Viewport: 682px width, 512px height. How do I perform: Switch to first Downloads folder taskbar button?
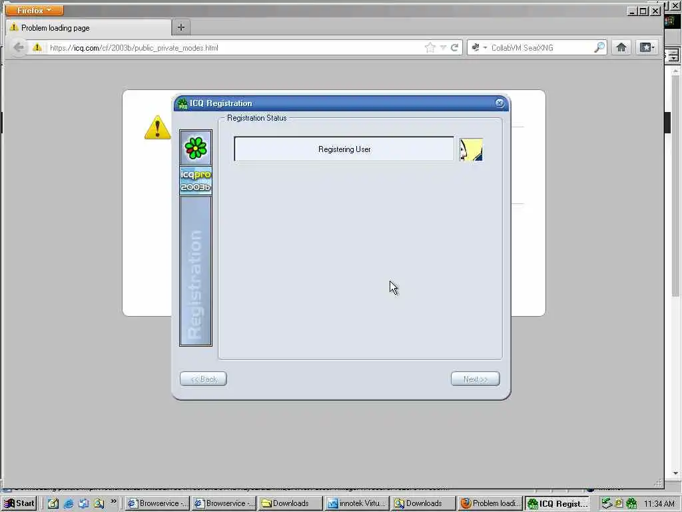290,503
